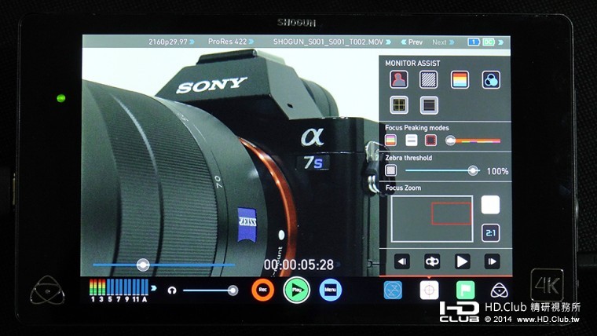Click the 00:00:05:28 timecode display
This screenshot has height=336, width=597.
tap(298, 265)
